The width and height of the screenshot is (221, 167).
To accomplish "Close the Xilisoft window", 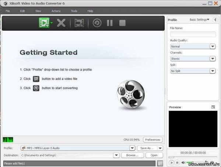I will coord(216,3).
